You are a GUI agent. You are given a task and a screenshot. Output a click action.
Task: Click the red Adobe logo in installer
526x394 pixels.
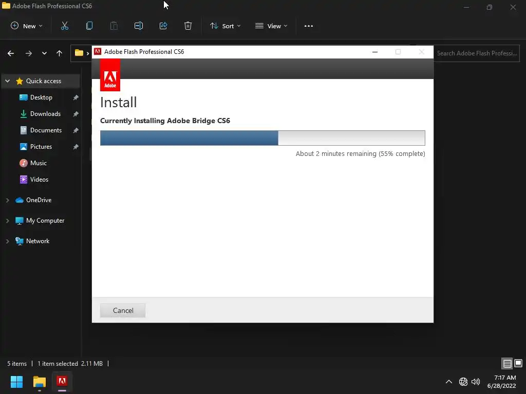(110, 75)
